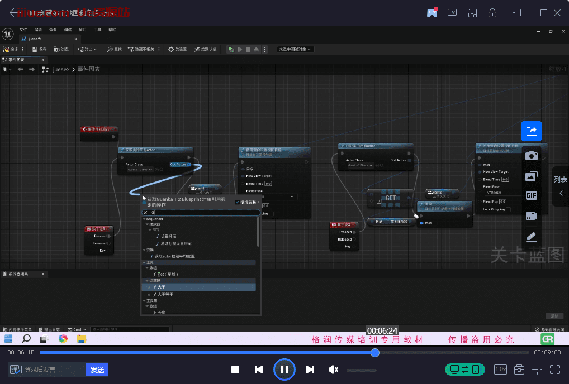Image resolution: width=569 pixels, height=384 pixels.
Task: Open the GIF capture tool
Action: [x=531, y=195]
